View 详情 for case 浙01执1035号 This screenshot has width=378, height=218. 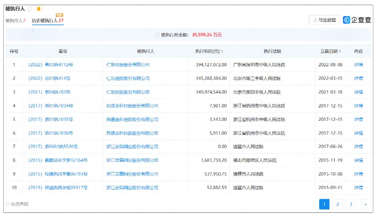(x=358, y=120)
